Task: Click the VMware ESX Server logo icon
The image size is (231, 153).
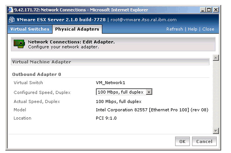Action: click(11, 20)
